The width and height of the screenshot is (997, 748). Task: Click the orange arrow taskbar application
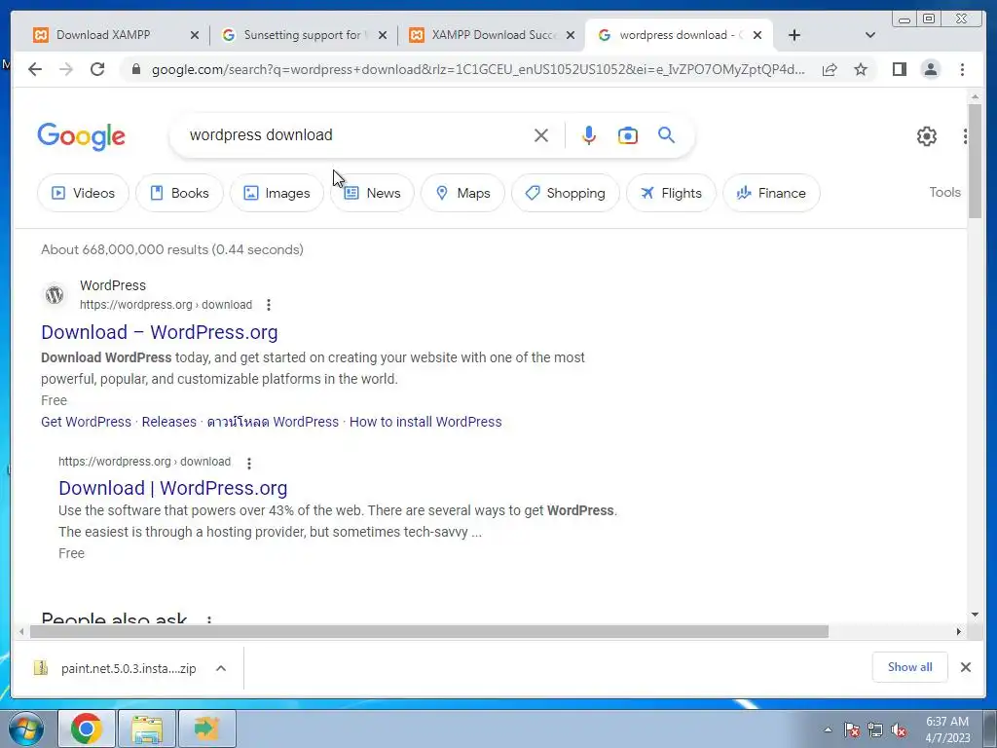pyautogui.click(x=207, y=729)
